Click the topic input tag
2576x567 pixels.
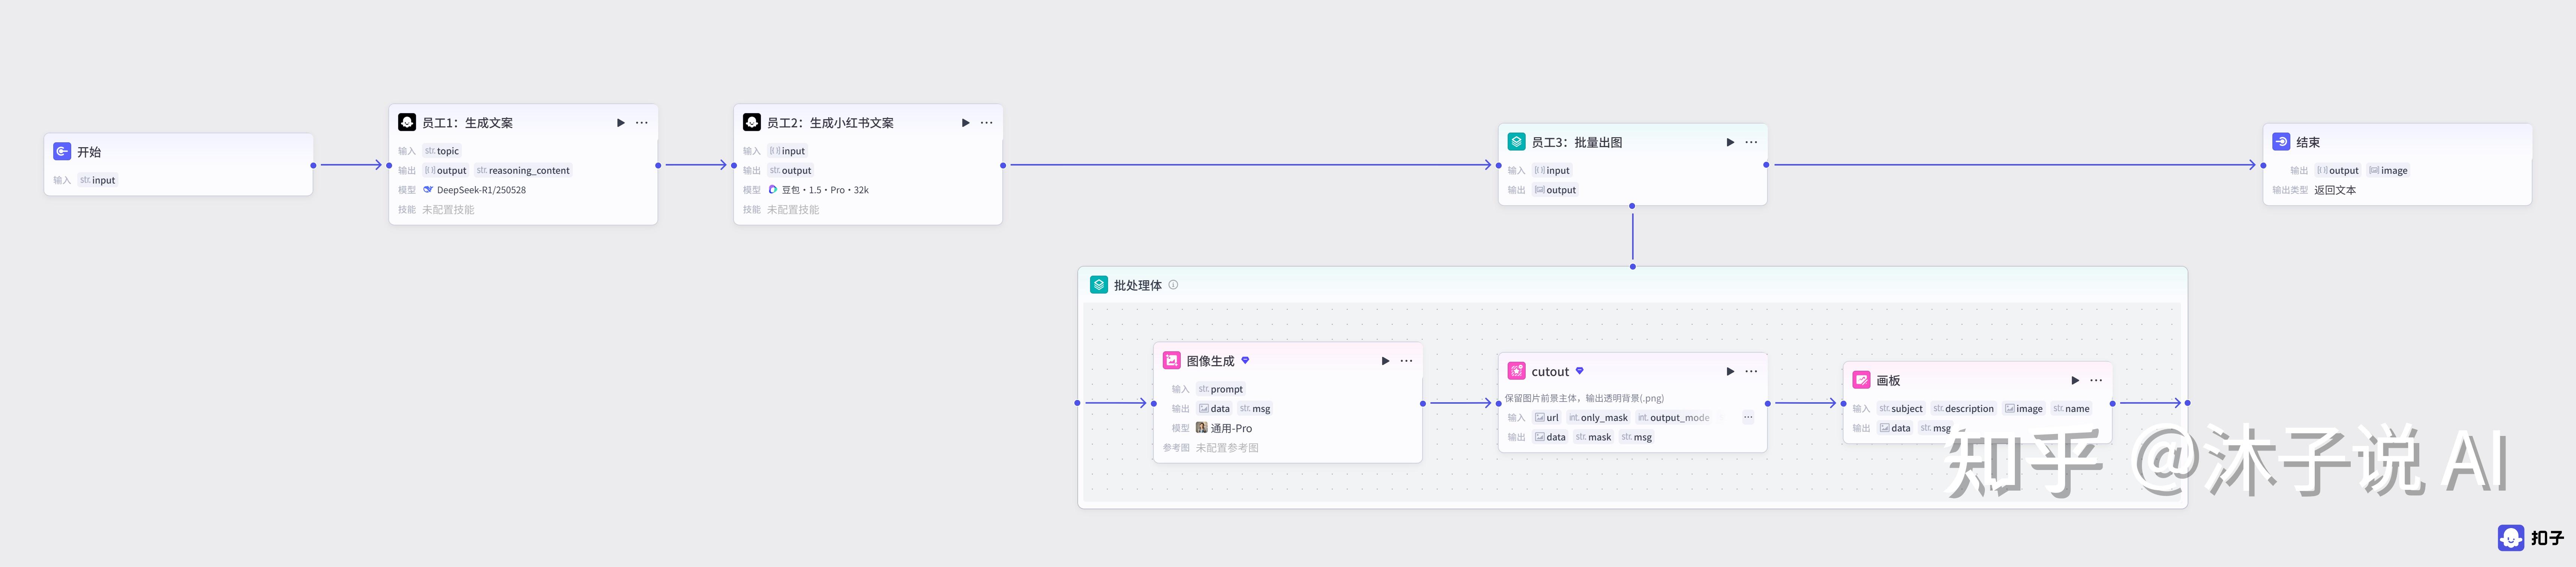[x=442, y=151]
